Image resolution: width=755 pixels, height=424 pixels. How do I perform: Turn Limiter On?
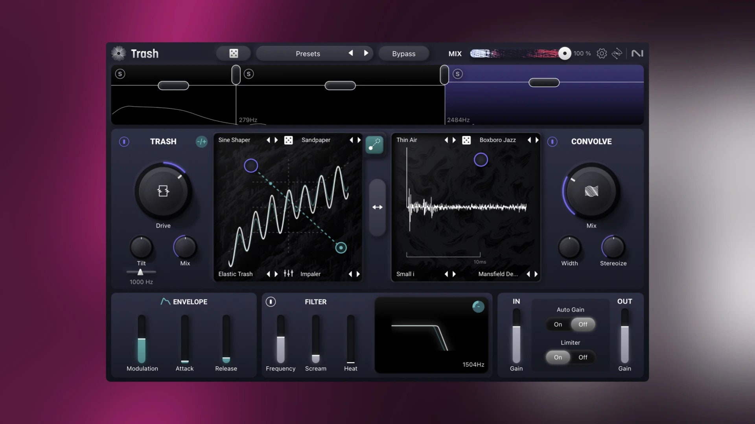[x=558, y=357]
